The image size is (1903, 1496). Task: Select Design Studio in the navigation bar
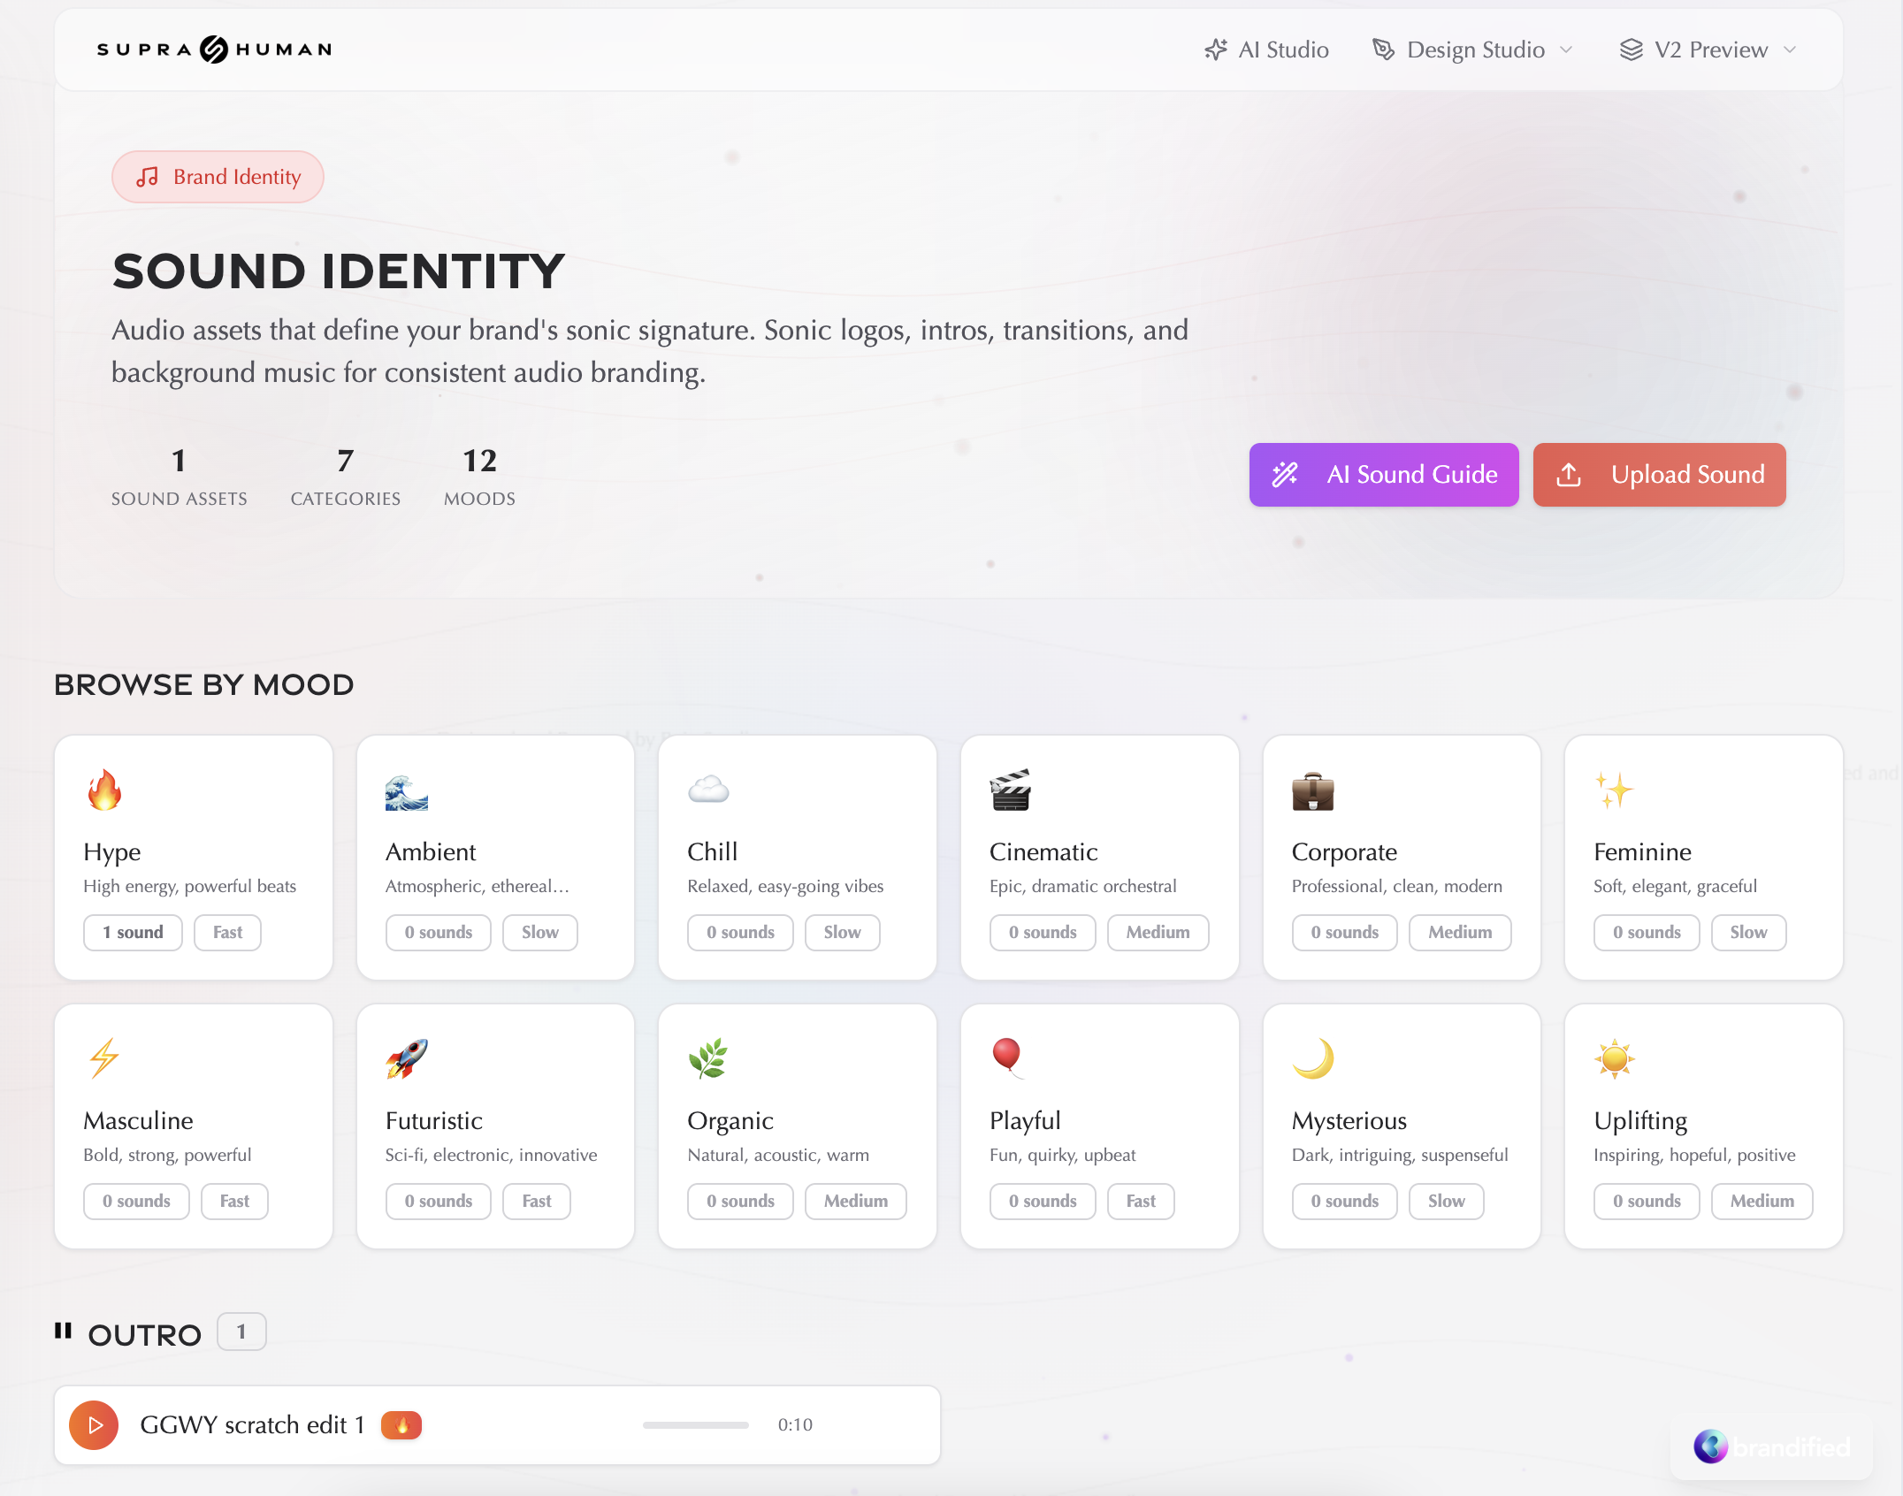(1476, 50)
